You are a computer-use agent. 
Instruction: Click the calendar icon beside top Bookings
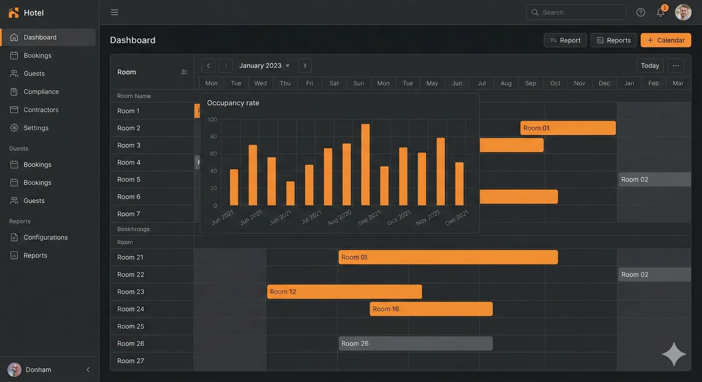pos(14,56)
